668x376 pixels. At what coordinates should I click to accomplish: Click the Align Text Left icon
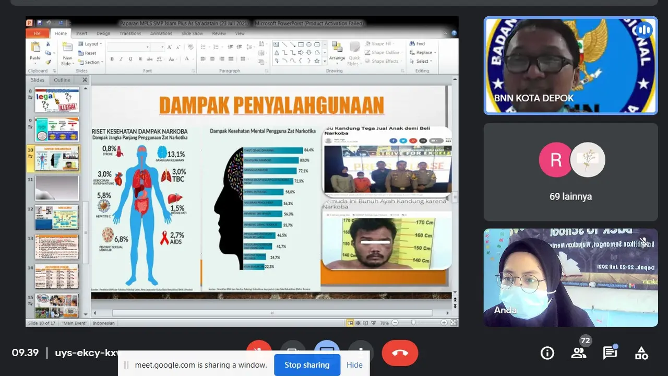pos(204,59)
